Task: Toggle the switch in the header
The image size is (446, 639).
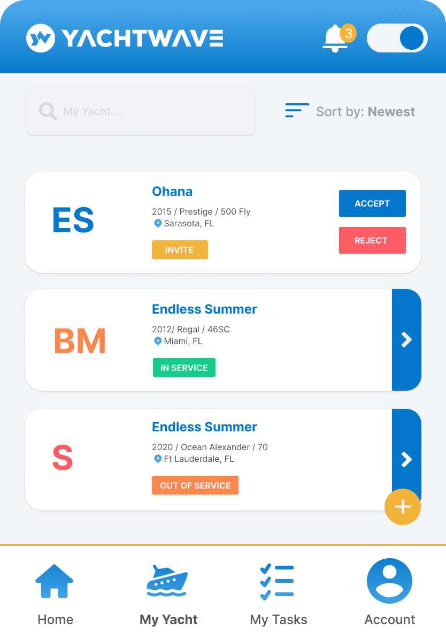Action: pos(397,38)
